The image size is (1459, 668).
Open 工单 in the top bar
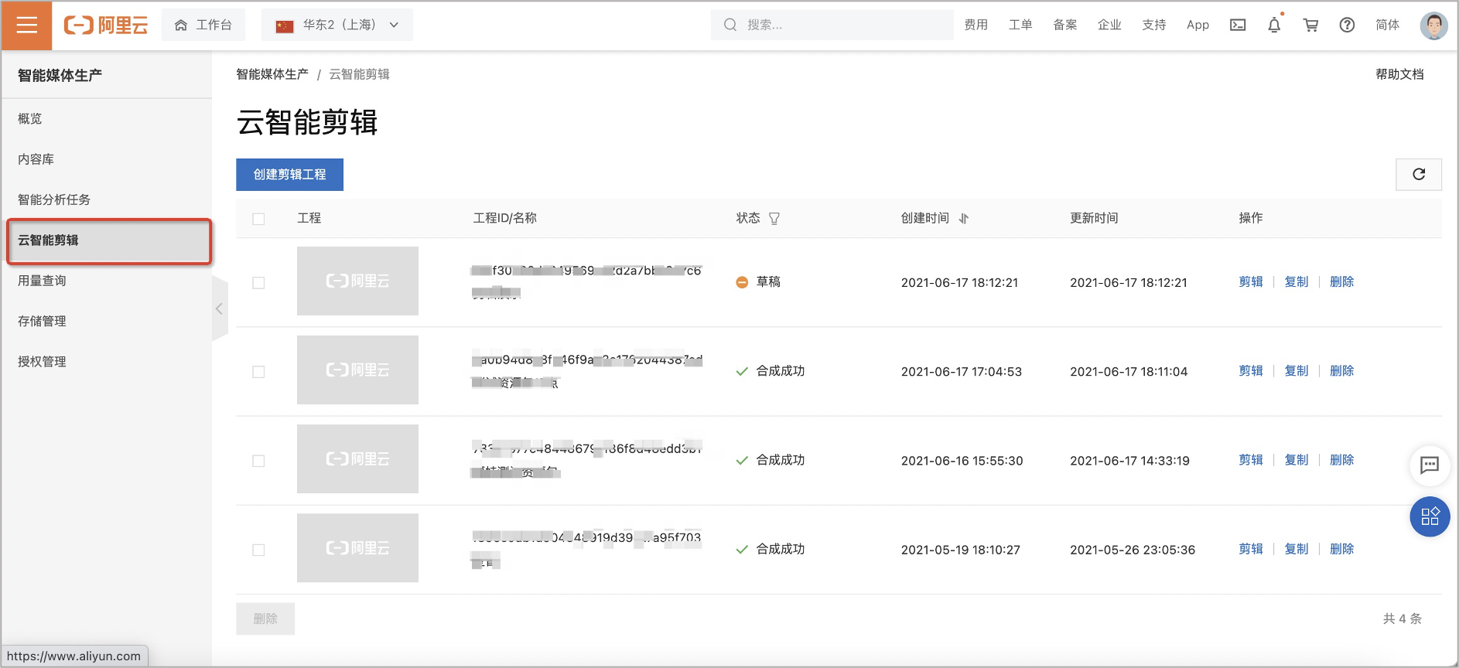point(1020,25)
